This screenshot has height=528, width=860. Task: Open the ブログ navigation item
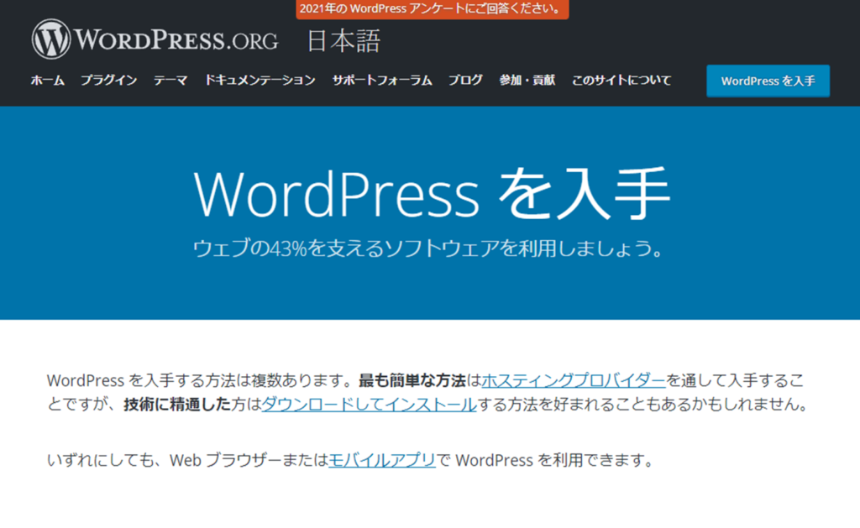pyautogui.click(x=465, y=81)
